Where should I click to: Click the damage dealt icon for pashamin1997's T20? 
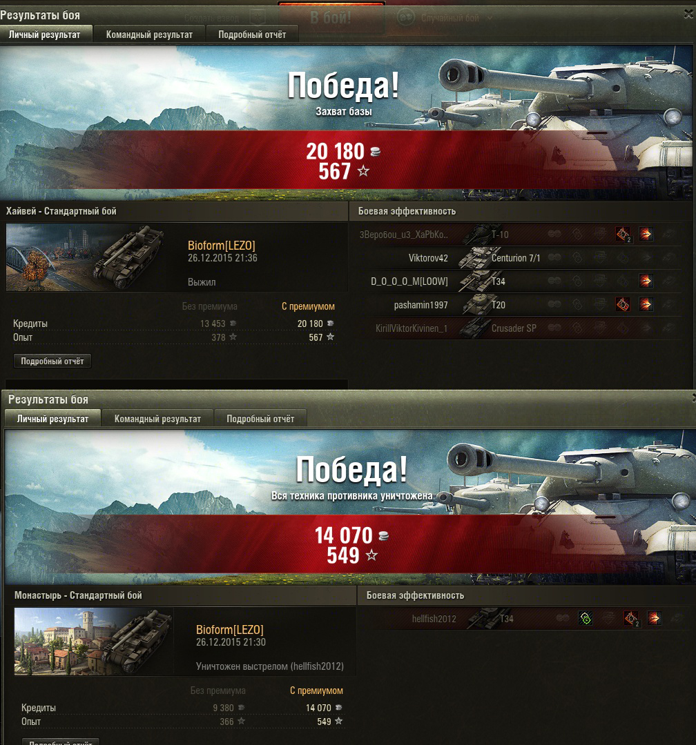click(646, 304)
